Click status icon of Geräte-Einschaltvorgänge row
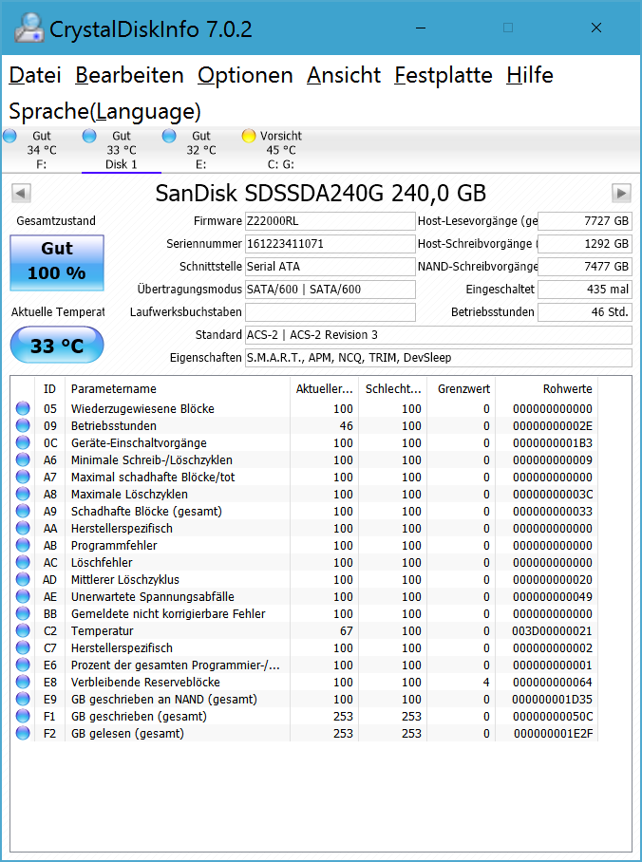The image size is (642, 862). [x=23, y=442]
